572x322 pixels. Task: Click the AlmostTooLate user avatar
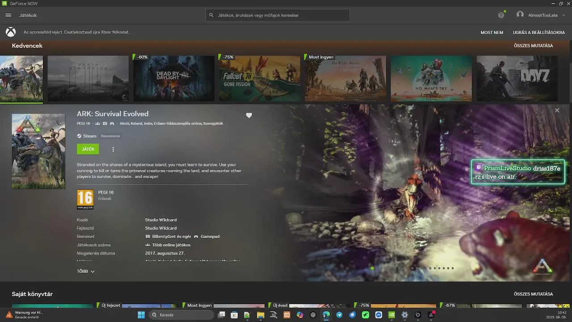[520, 15]
